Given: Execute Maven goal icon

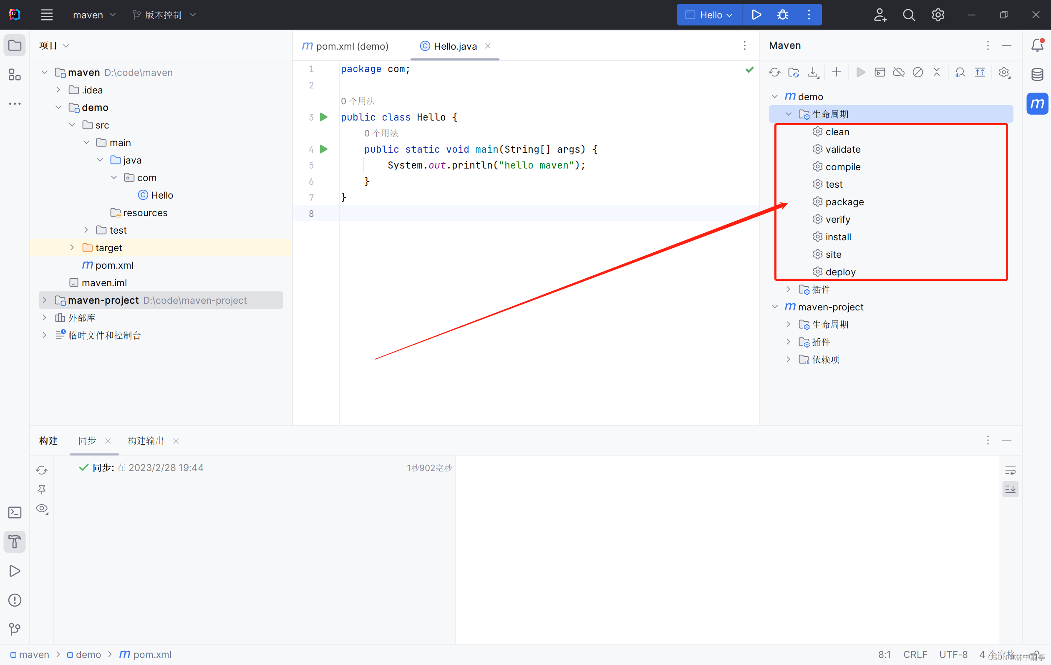Looking at the screenshot, I should tap(880, 73).
